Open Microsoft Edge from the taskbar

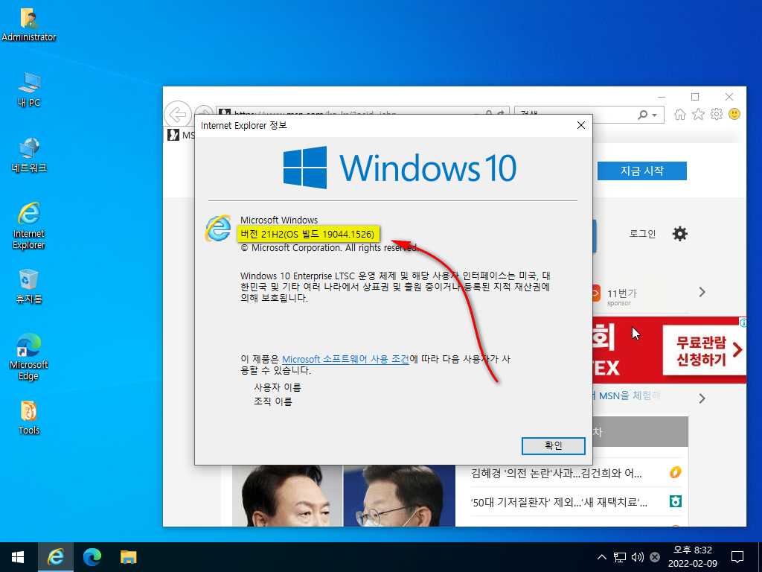pos(92,557)
